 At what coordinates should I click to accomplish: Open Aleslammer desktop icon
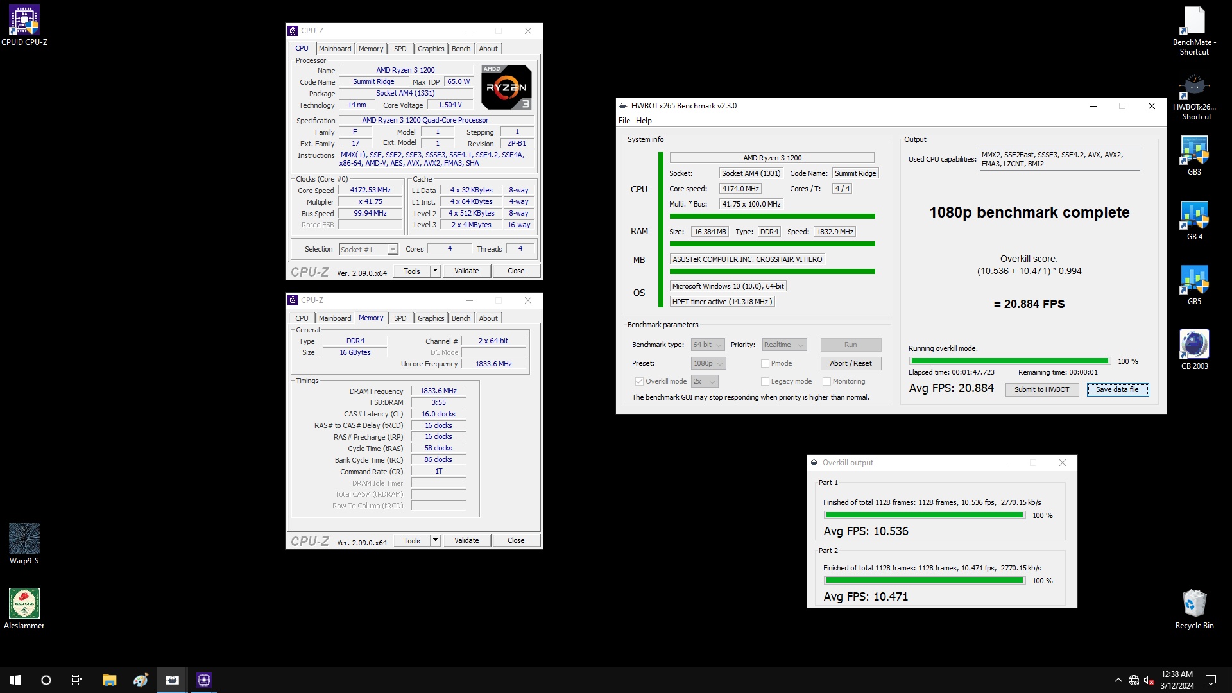[24, 609]
